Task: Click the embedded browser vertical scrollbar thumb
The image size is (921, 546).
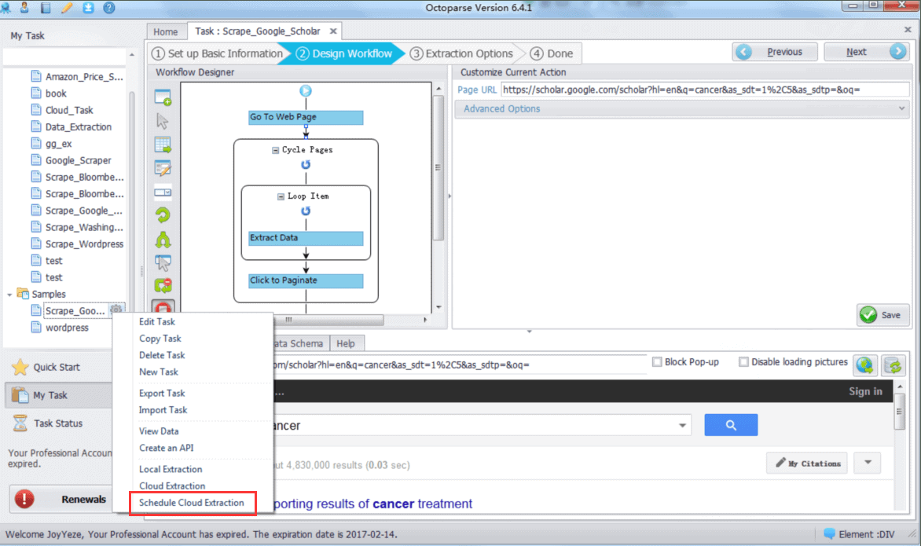Action: (x=899, y=411)
